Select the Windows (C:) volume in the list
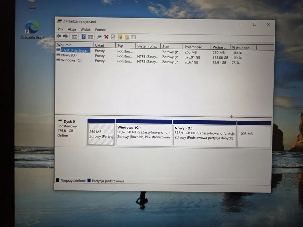Image resolution: width=303 pixels, height=227 pixels. [x=69, y=60]
